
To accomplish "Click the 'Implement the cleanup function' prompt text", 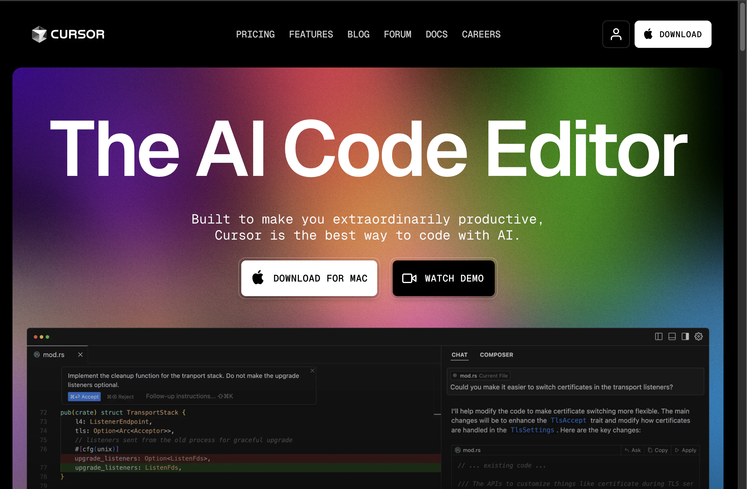I will coord(183,380).
